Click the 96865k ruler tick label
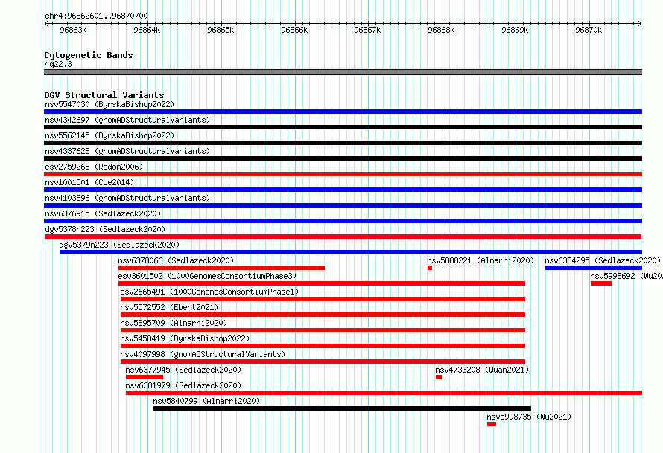 221,30
